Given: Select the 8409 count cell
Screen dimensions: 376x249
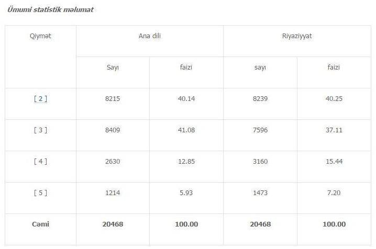Looking at the screenshot, I should (x=113, y=130).
